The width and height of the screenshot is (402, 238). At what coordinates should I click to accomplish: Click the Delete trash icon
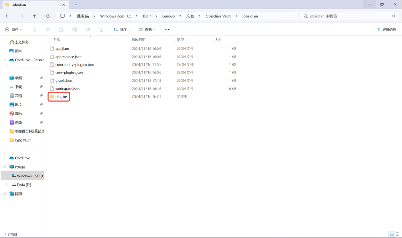pos(101,30)
